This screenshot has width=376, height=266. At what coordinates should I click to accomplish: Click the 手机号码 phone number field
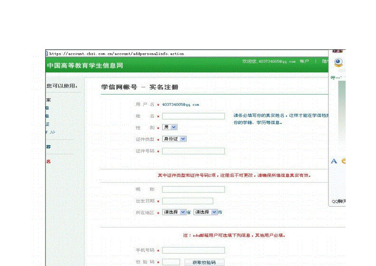pos(193,250)
